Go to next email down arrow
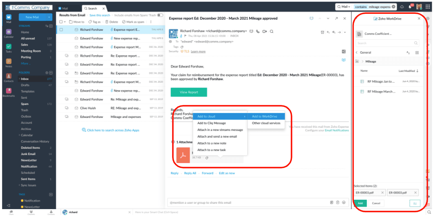Image resolution: width=433 pixels, height=216 pixels. pyautogui.click(x=328, y=18)
